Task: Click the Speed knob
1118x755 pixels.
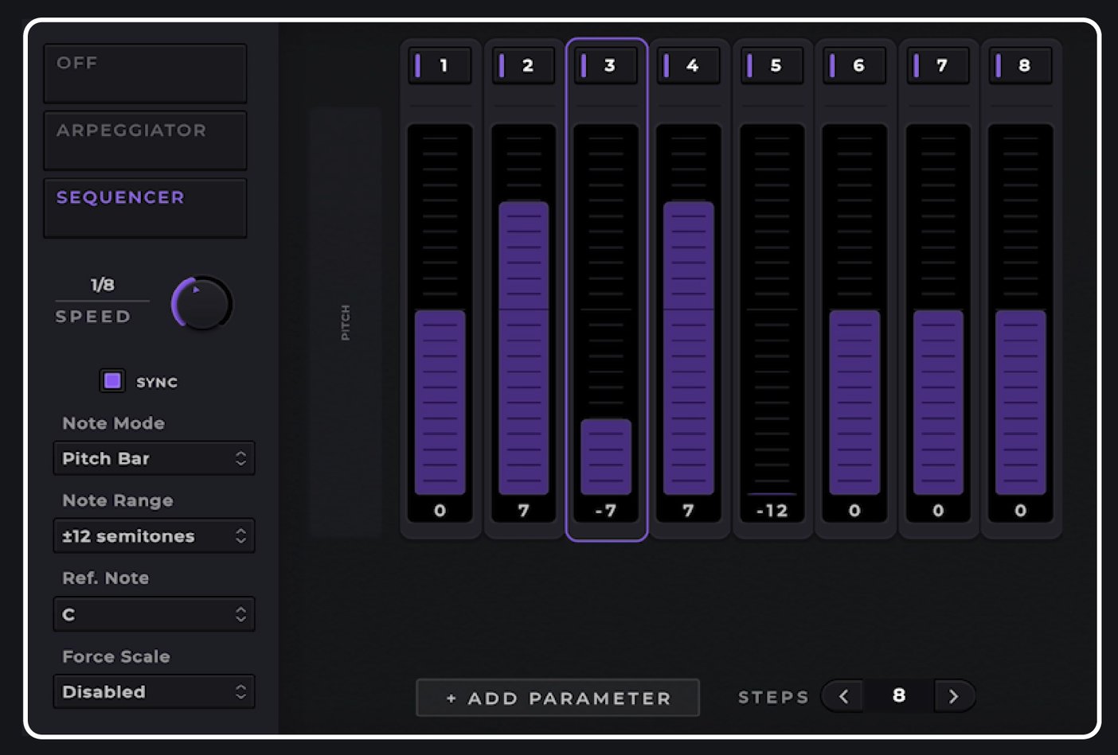Action: [201, 303]
